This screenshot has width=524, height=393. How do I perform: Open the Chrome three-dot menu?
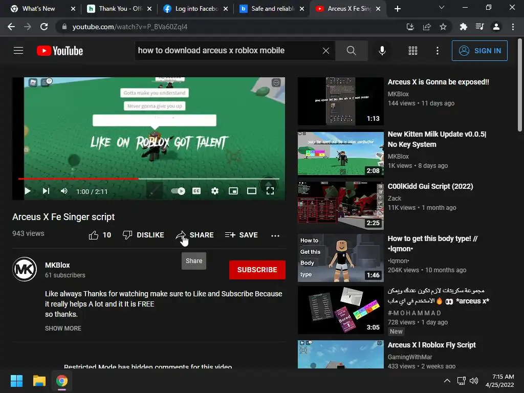pos(513,27)
